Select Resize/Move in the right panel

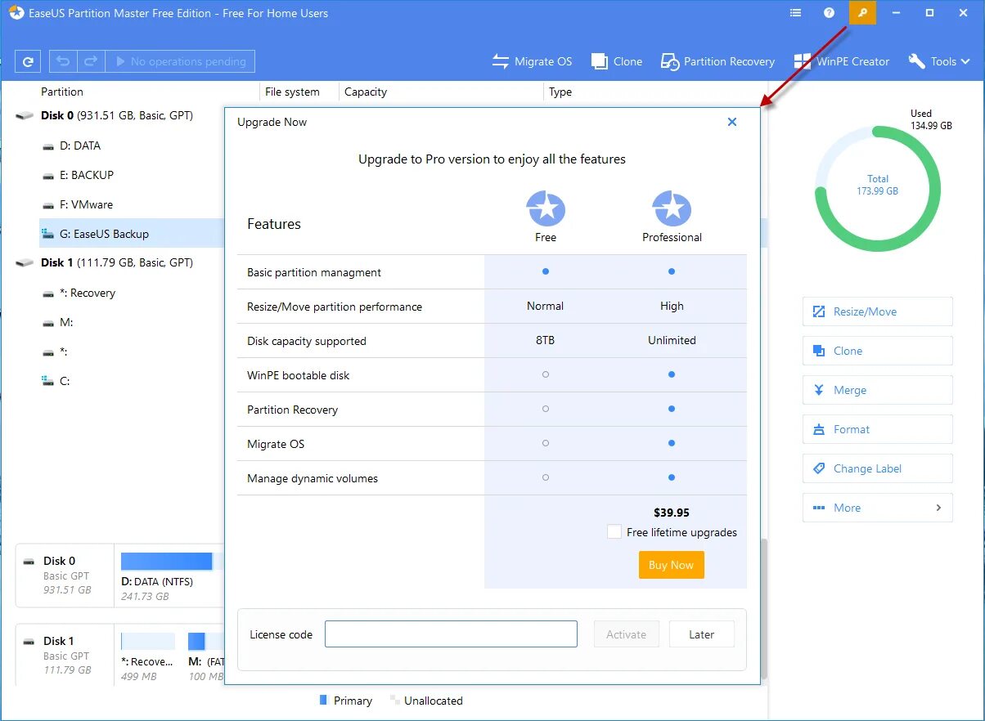pos(877,311)
